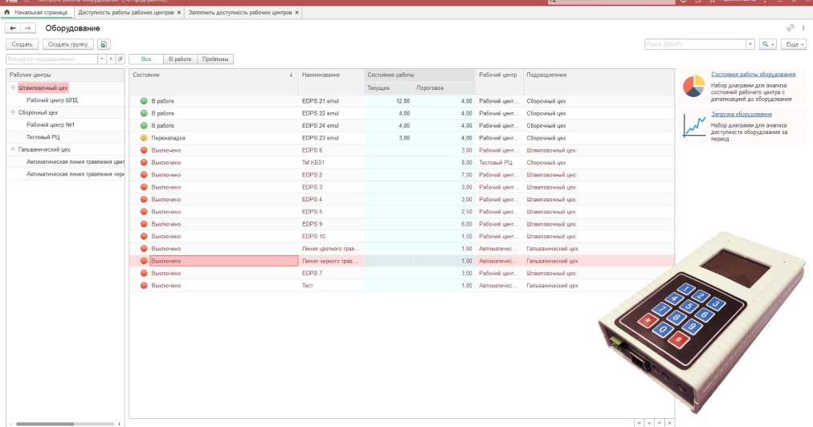The width and height of the screenshot is (813, 427).
Task: Open the filter selection form icon
Action: pyautogui.click(x=121, y=59)
